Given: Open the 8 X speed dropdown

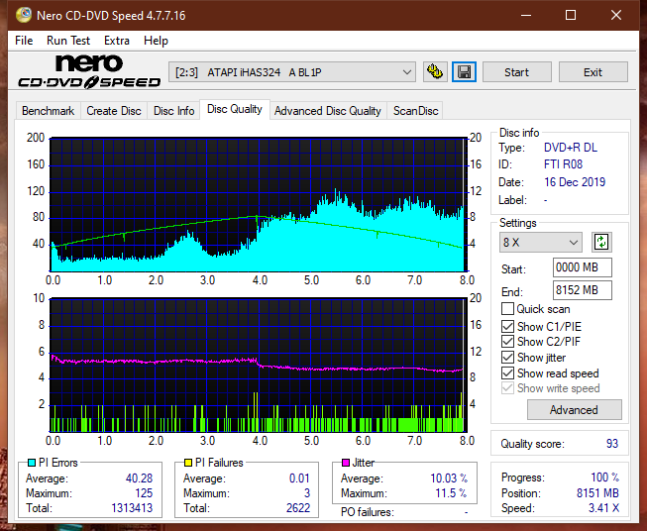Looking at the screenshot, I should tap(541, 242).
